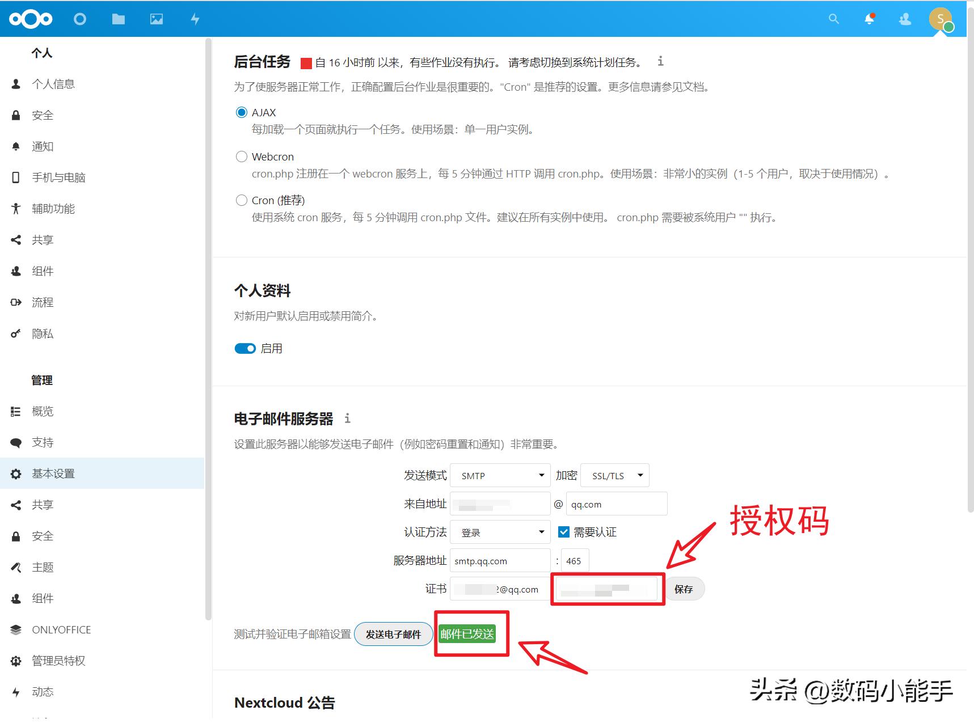Go to 基本设置 in sidebar
Viewport: 974px width, 723px height.
pyautogui.click(x=53, y=473)
